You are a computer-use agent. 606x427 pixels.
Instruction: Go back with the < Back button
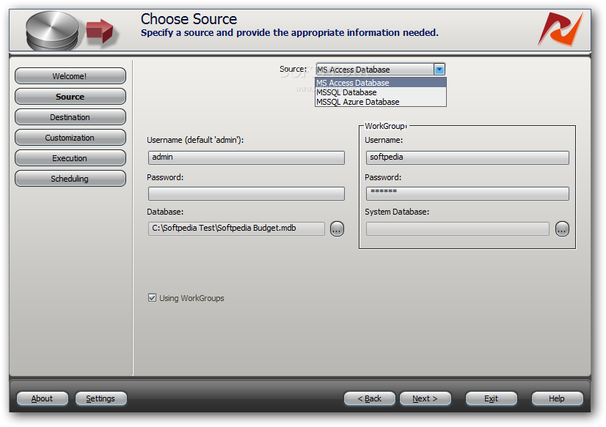(x=370, y=398)
